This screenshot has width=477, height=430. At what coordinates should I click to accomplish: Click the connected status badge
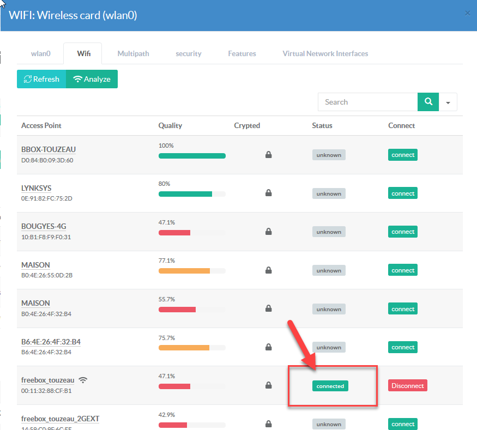coord(330,386)
